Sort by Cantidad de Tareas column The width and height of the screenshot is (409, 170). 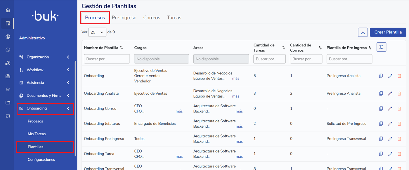pos(283,48)
